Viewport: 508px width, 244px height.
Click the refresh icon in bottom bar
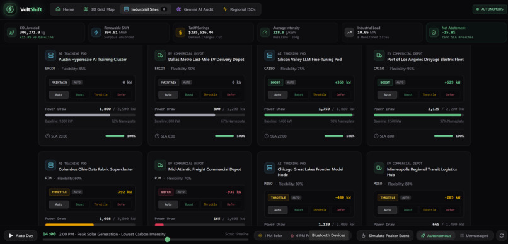point(502,235)
